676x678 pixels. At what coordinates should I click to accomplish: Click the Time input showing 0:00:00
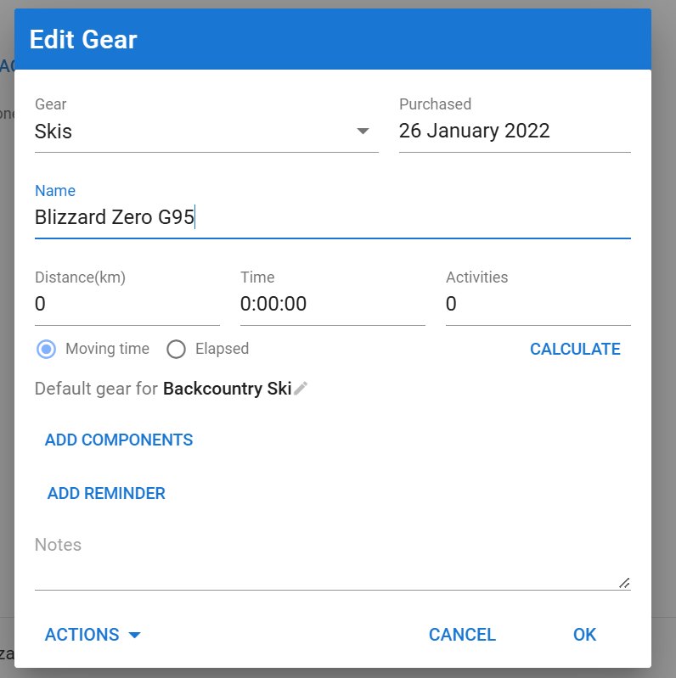(x=332, y=304)
